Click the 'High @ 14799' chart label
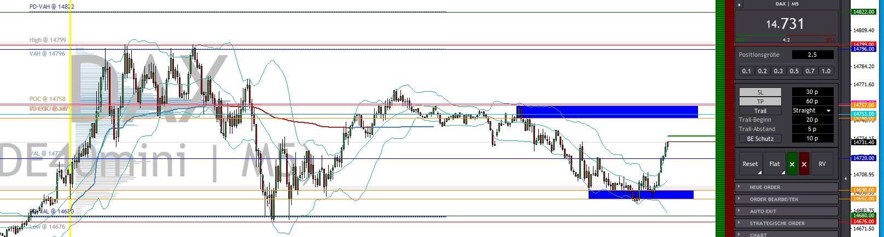The height and width of the screenshot is (237, 884). tap(48, 40)
